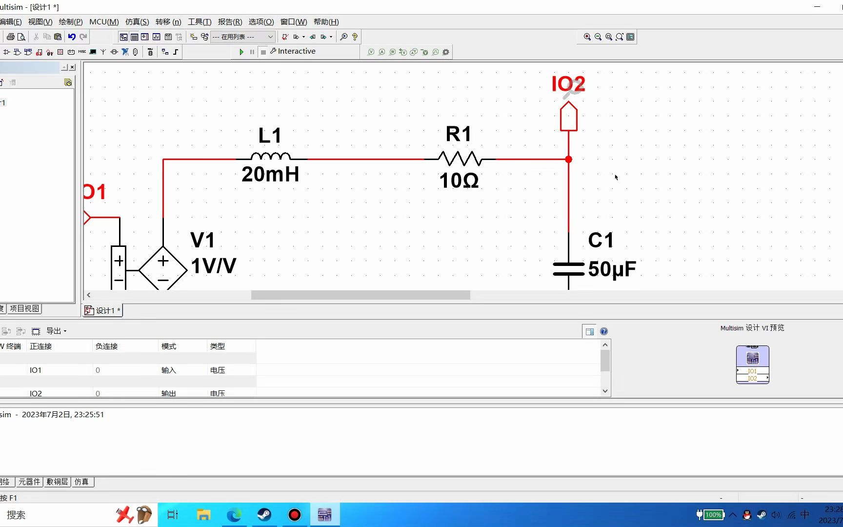Select the zoom-in magnifier tool
This screenshot has height=527, width=843.
[x=587, y=37]
